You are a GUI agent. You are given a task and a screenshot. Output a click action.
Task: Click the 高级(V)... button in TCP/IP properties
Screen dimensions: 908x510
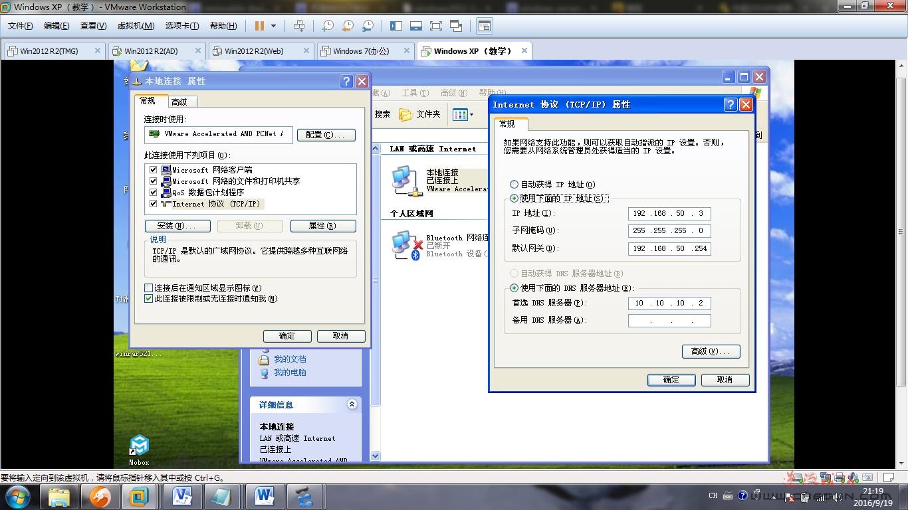711,352
